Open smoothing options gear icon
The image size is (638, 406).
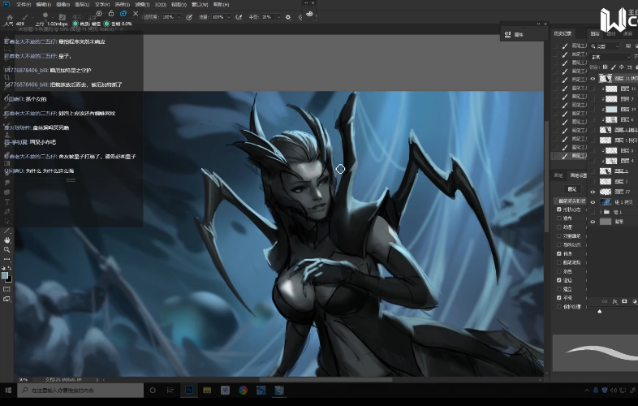[288, 17]
